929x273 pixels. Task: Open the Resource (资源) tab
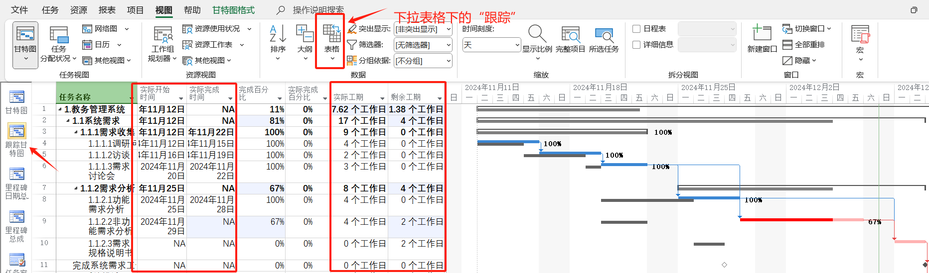78,10
